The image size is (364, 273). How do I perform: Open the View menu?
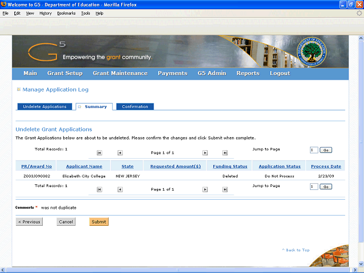coord(30,13)
